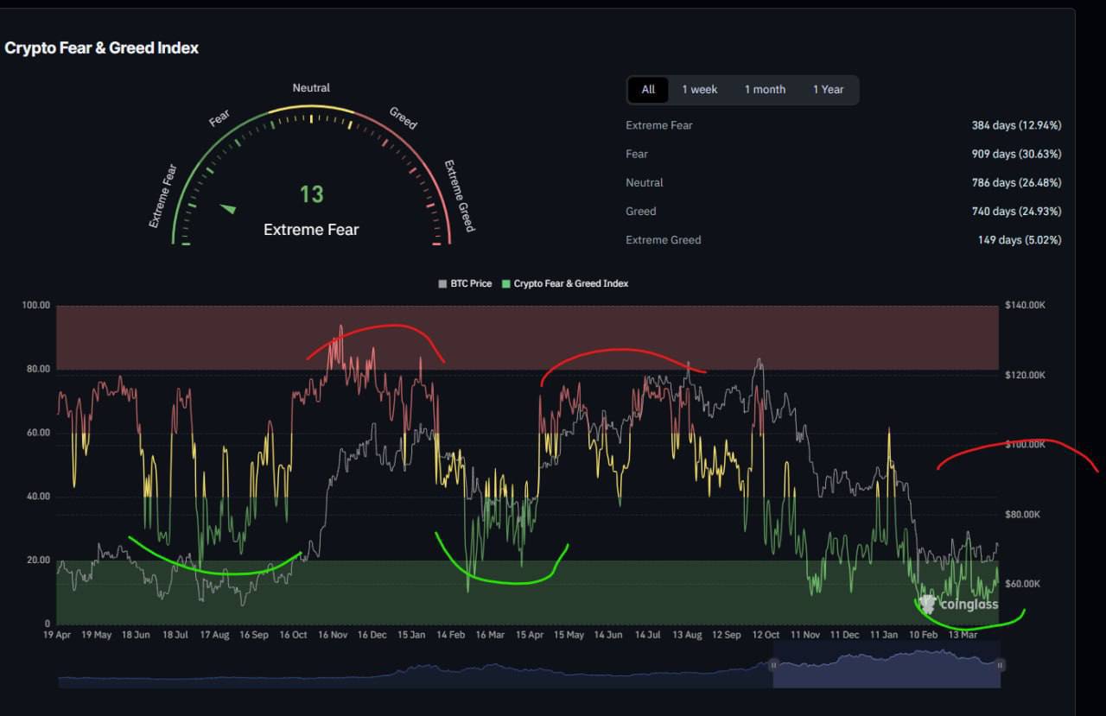Click the Coinglass logo watermark on the chart

click(957, 605)
